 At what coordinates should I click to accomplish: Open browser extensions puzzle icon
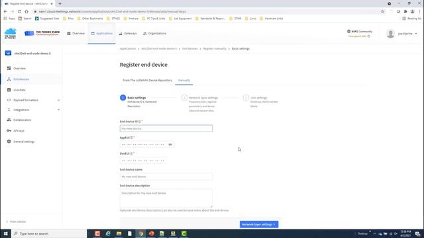(405, 12)
